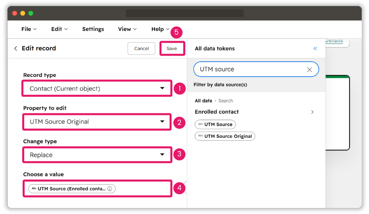Image resolution: width=369 pixels, height=214 pixels.
Task: Click the Search breadcrumb text
Action: point(226,101)
